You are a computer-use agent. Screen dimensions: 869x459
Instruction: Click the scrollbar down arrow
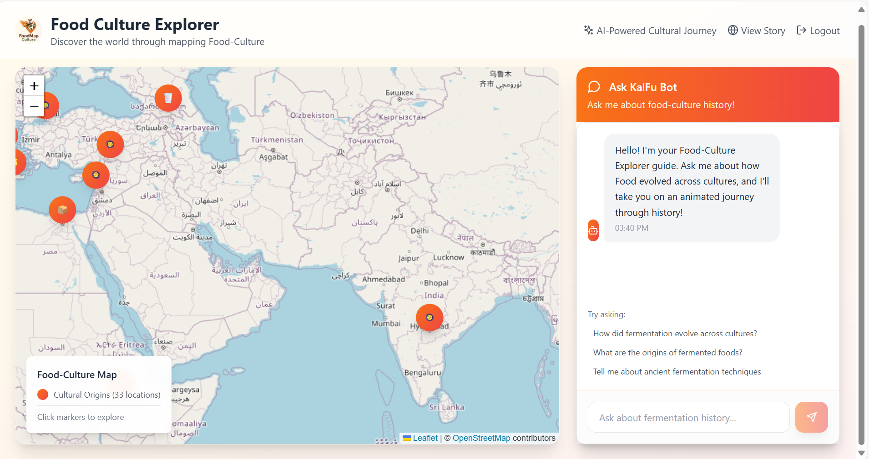point(861,453)
